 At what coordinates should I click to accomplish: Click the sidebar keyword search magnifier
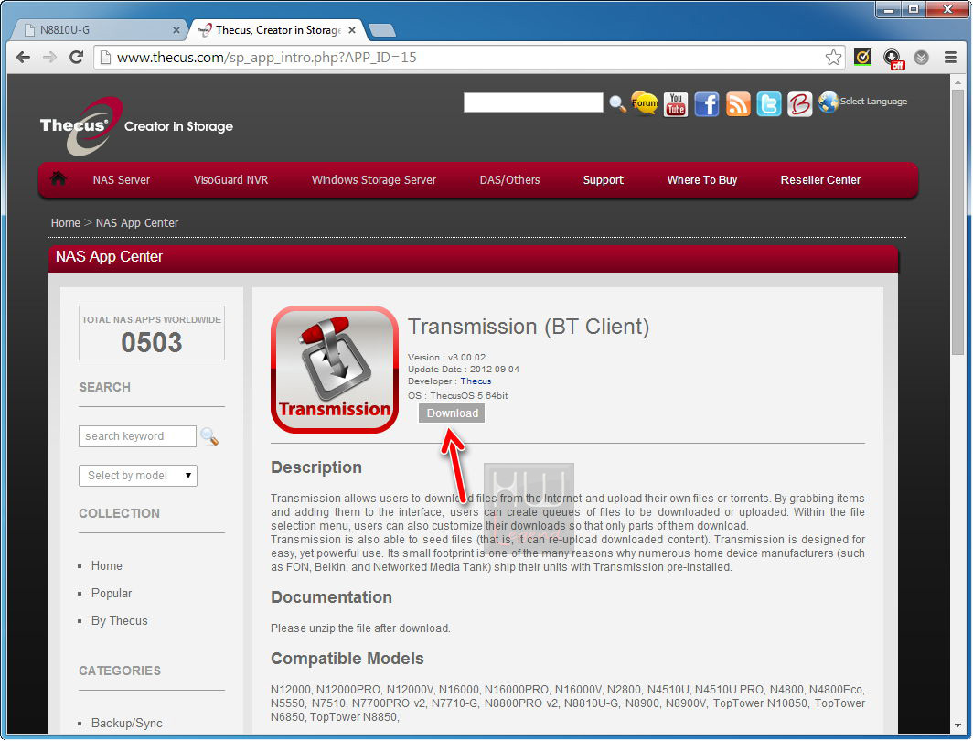tap(209, 437)
